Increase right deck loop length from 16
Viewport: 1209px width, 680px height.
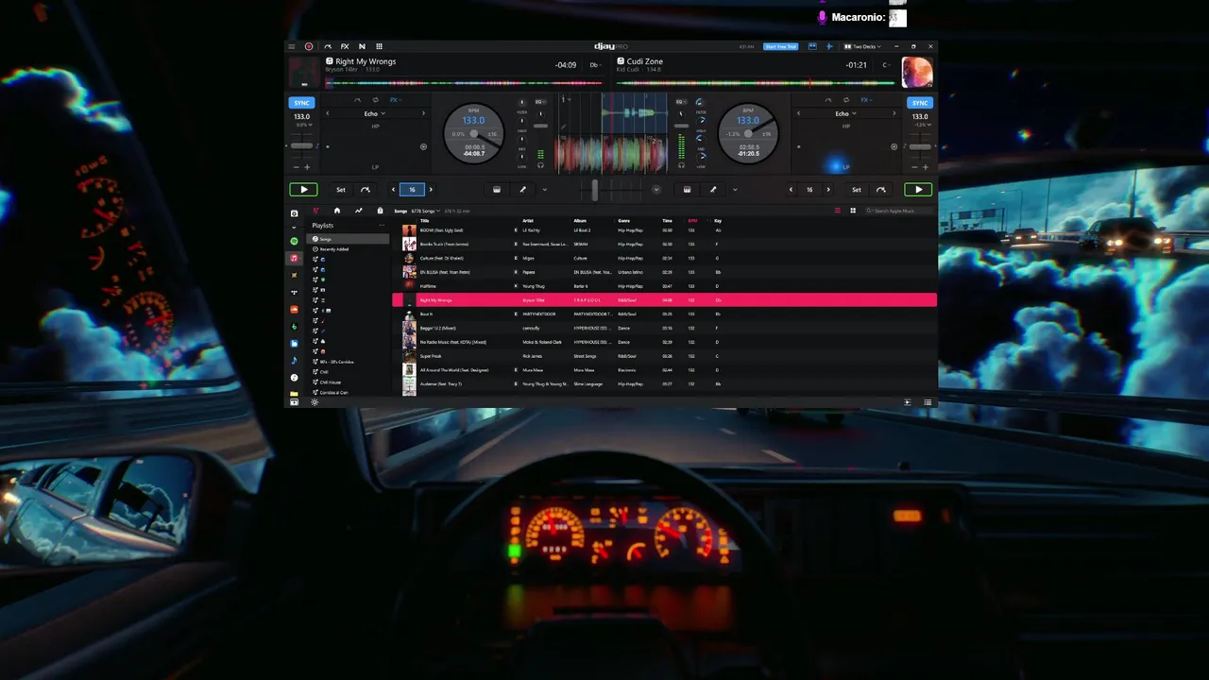pyautogui.click(x=827, y=190)
